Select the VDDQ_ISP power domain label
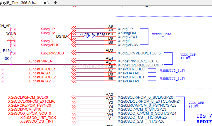 [x=188, y=55]
